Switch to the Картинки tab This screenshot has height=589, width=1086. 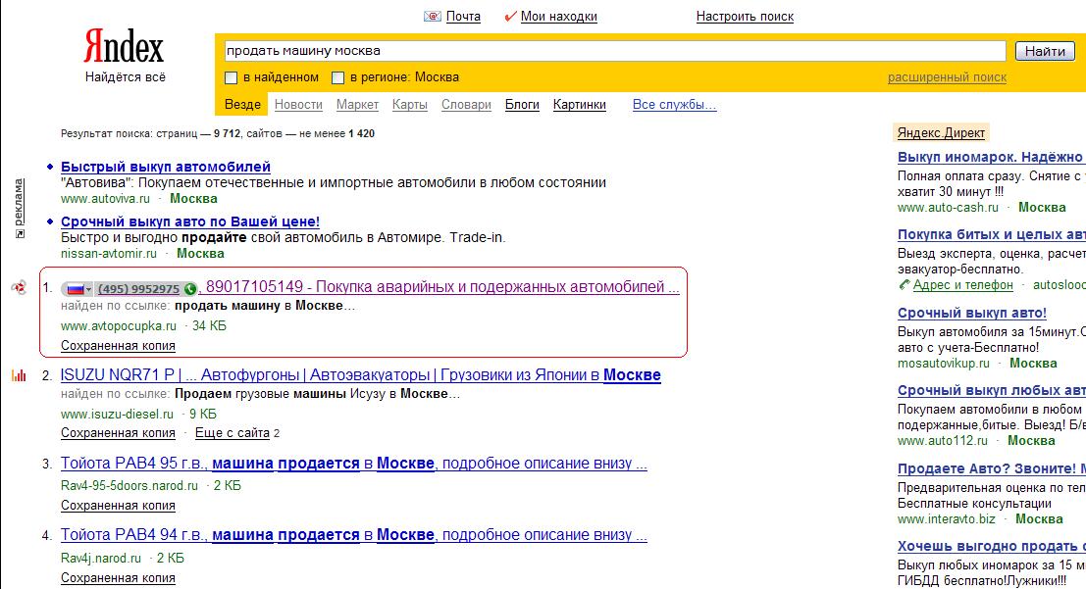[x=580, y=105]
